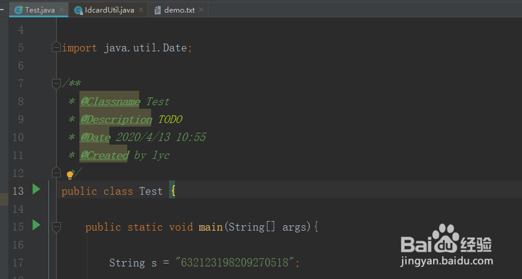Place the cursor on java.util.Date import

pos(146,48)
